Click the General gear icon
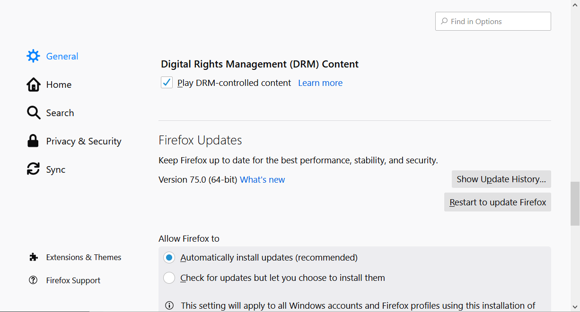580x312 pixels. pyautogui.click(x=33, y=56)
